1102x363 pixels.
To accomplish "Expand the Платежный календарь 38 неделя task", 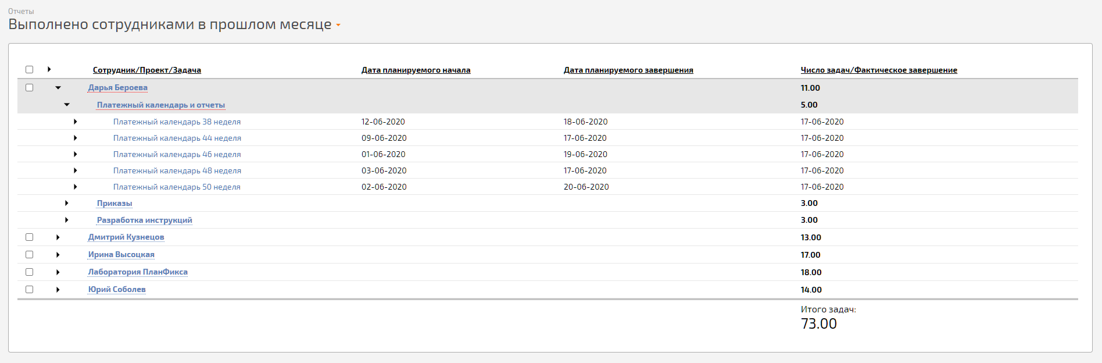I will coord(76,122).
